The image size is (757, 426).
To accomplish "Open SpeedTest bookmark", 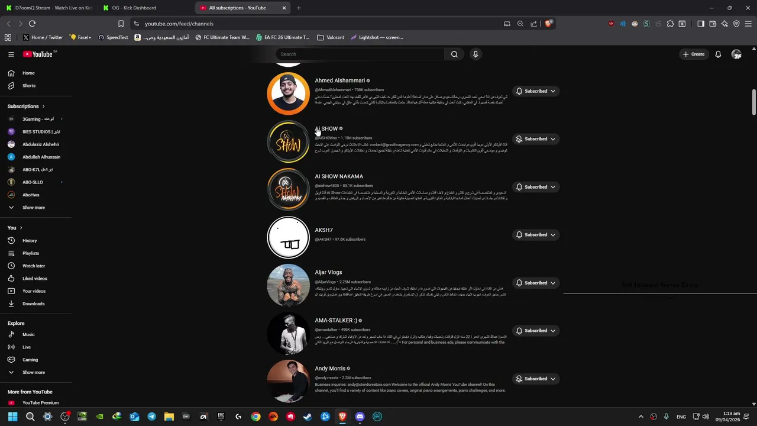I will [113, 37].
